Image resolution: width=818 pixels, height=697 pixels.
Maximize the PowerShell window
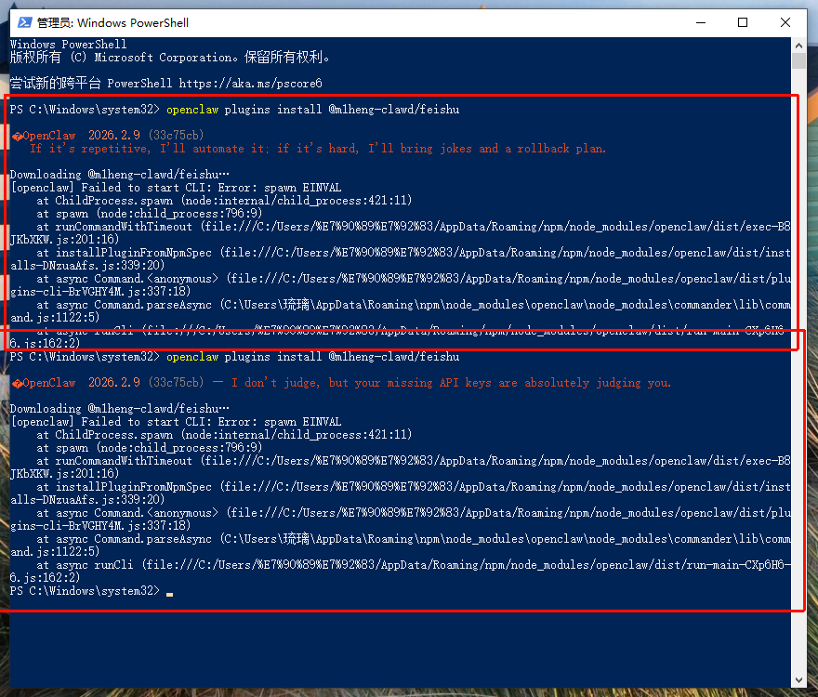(743, 22)
